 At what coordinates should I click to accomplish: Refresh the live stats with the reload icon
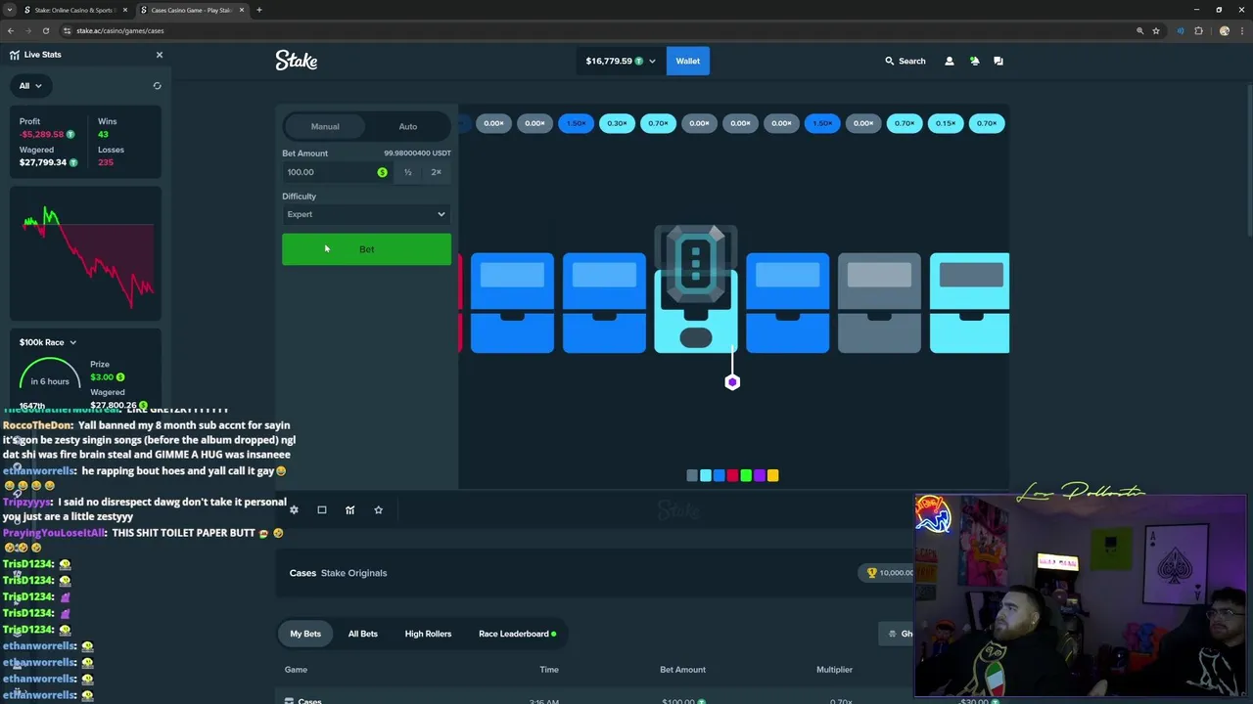(x=157, y=86)
